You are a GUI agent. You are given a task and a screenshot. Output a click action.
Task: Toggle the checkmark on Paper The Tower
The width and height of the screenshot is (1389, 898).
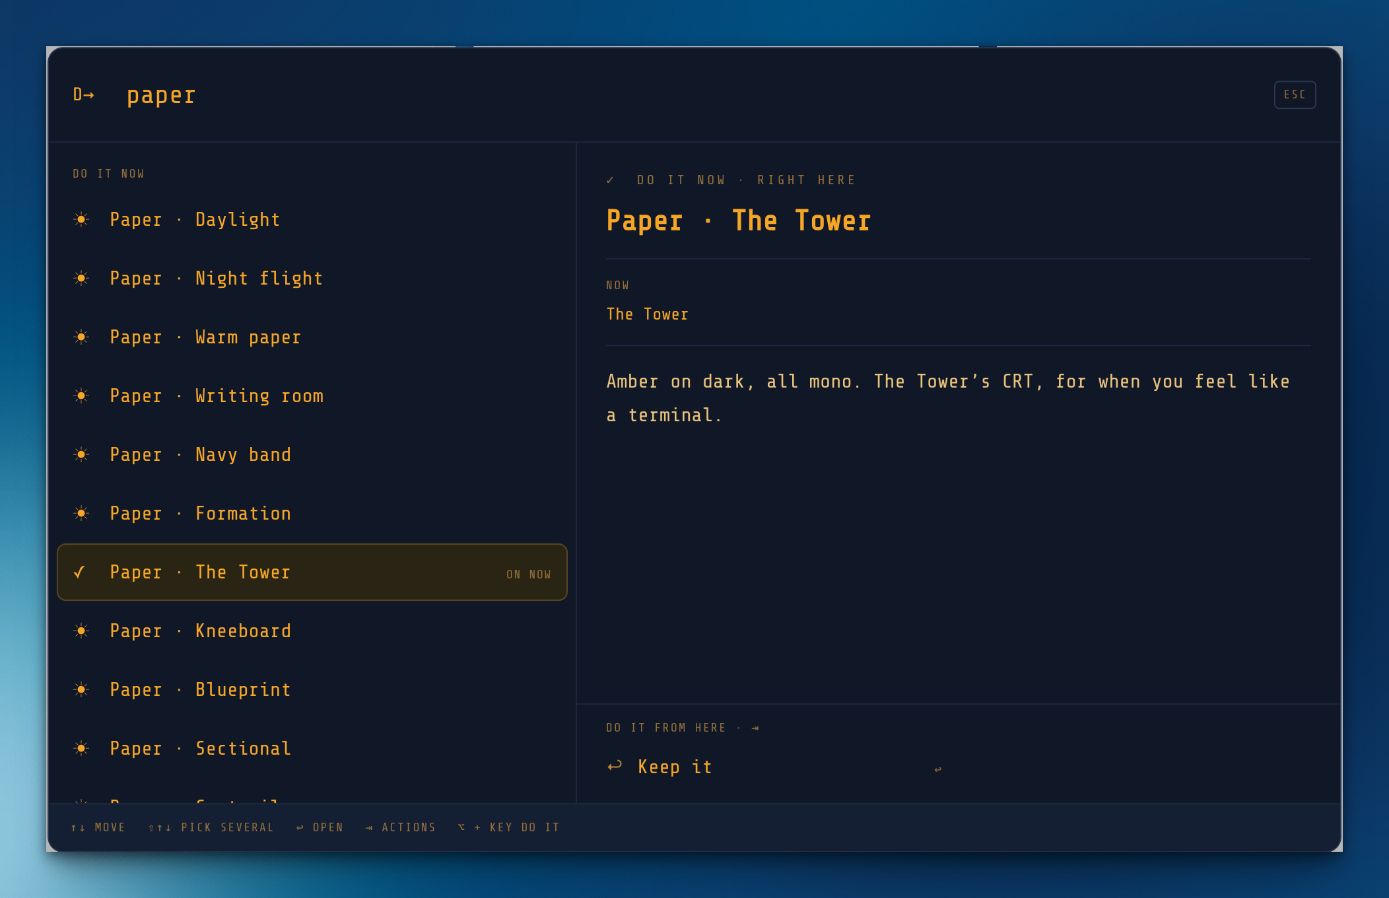(80, 572)
